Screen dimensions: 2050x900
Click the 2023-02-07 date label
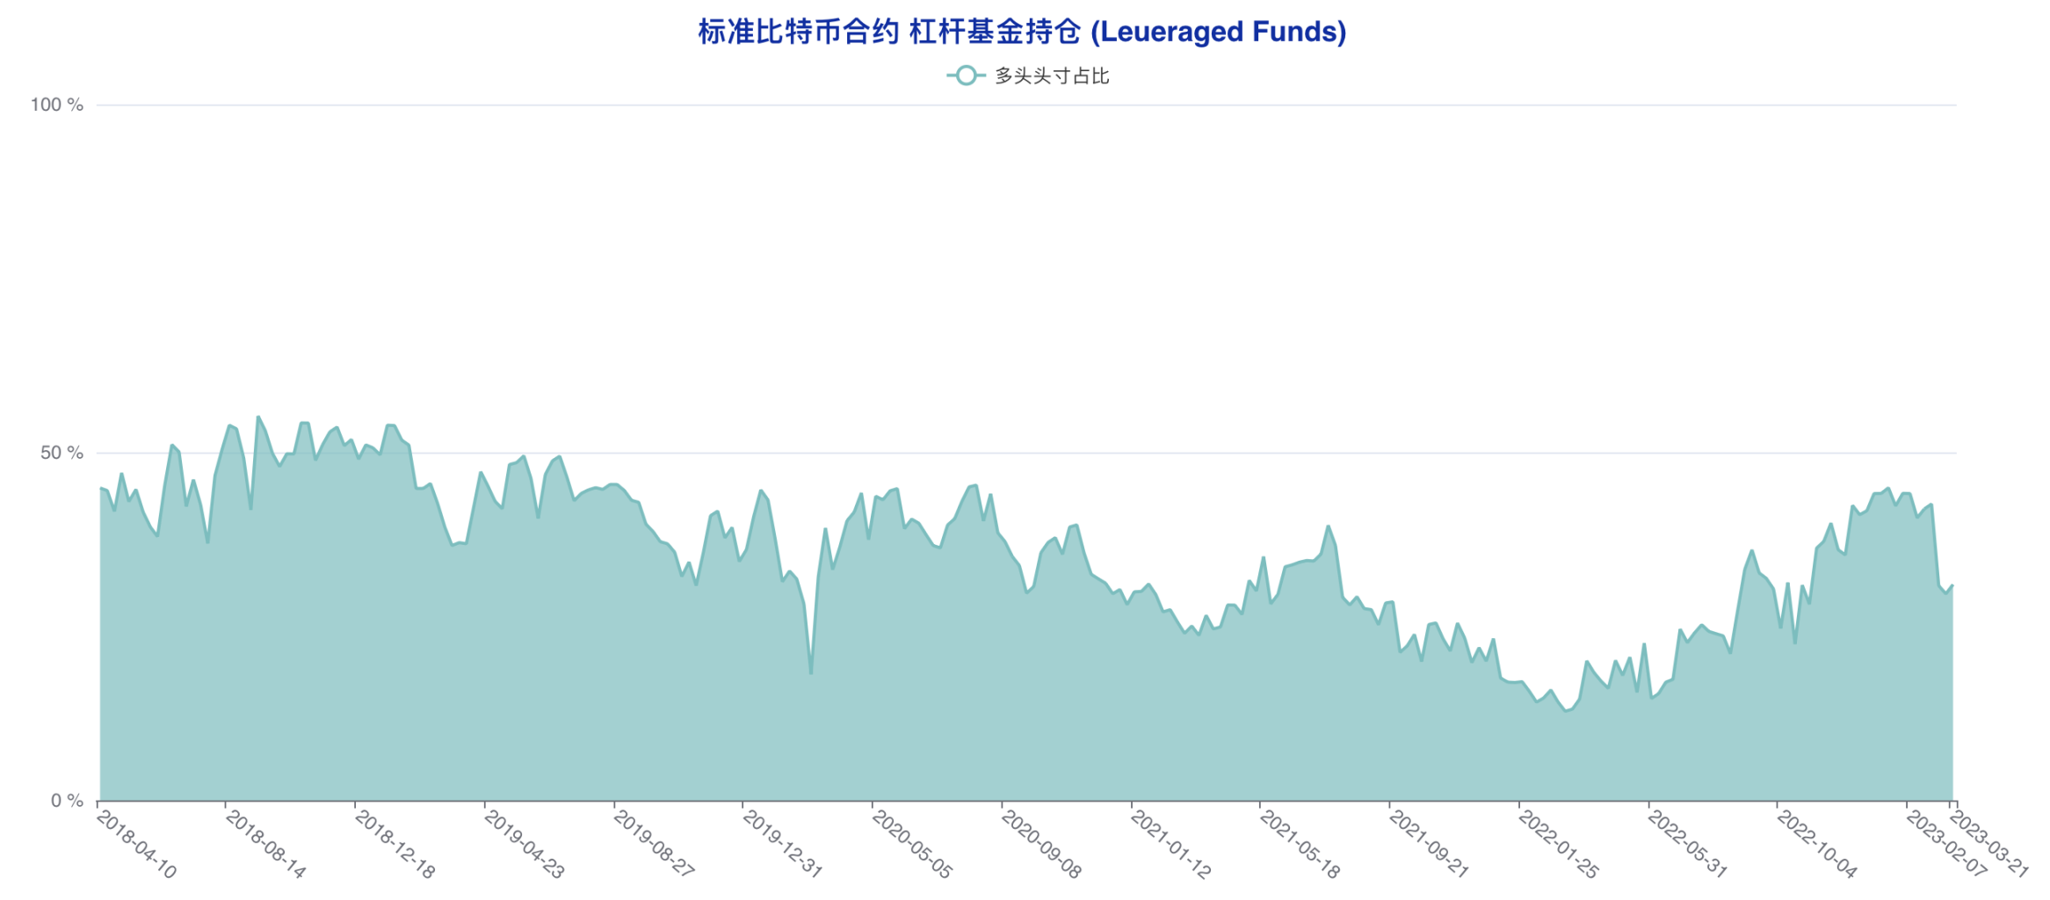(1945, 844)
